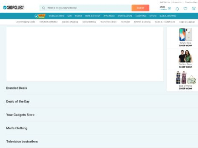Open the location pin icon
The width and height of the screenshot is (198, 148).
[x=170, y=9]
